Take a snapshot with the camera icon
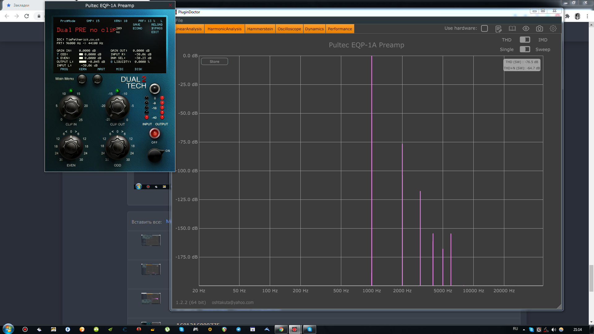 (540, 28)
